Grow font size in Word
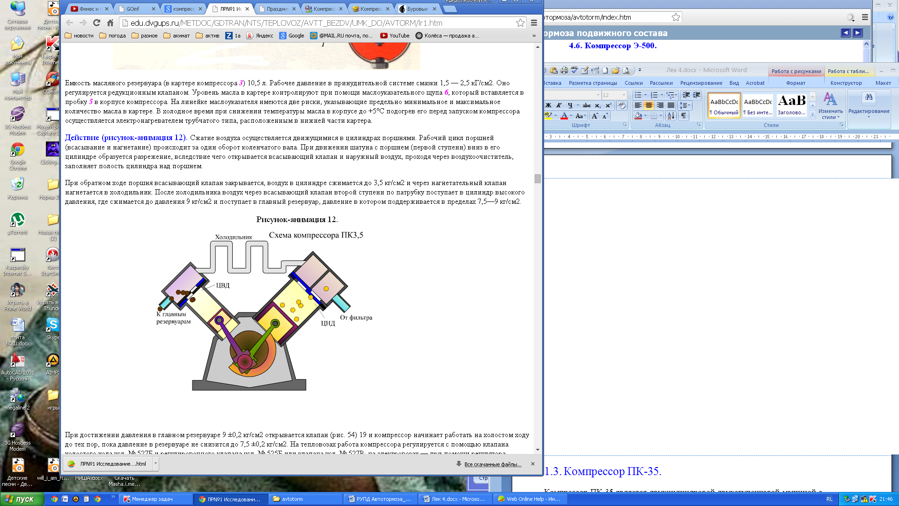The image size is (899, 506). (x=595, y=116)
